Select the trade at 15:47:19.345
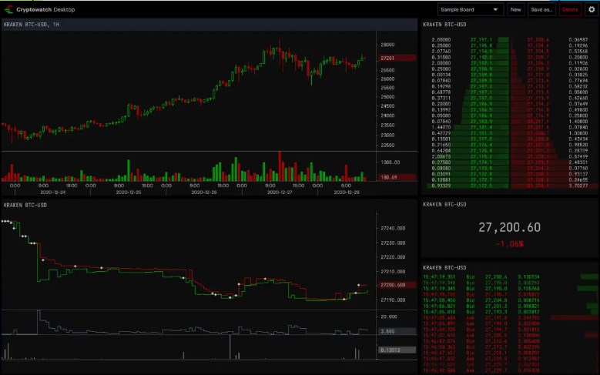This screenshot has height=375, width=600. point(510,289)
